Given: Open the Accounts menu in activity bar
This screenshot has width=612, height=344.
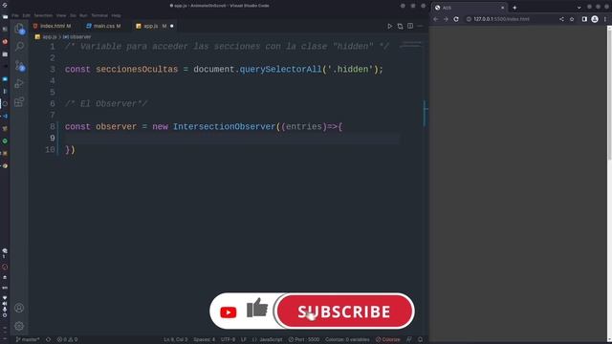Looking at the screenshot, I should pos(19,308).
